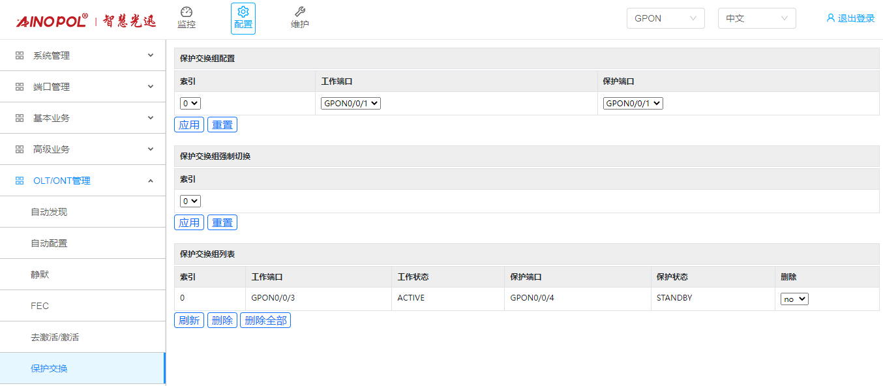Click the grid icon beside 高级业务

[20, 149]
